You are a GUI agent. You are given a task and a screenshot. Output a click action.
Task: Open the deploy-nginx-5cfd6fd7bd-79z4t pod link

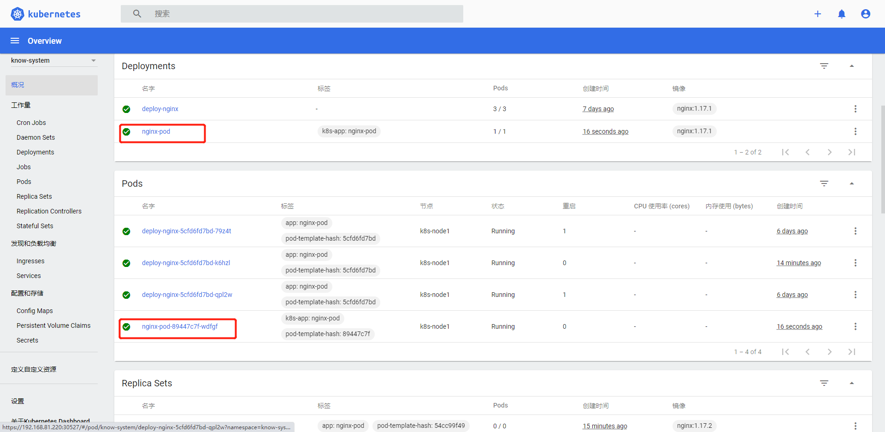186,231
